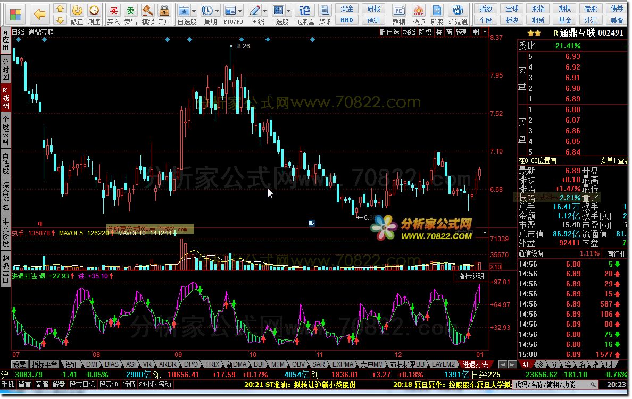The image size is (632, 399).
Task: Click the indicator tabs scroll-right arrow
Action: tap(512, 364)
